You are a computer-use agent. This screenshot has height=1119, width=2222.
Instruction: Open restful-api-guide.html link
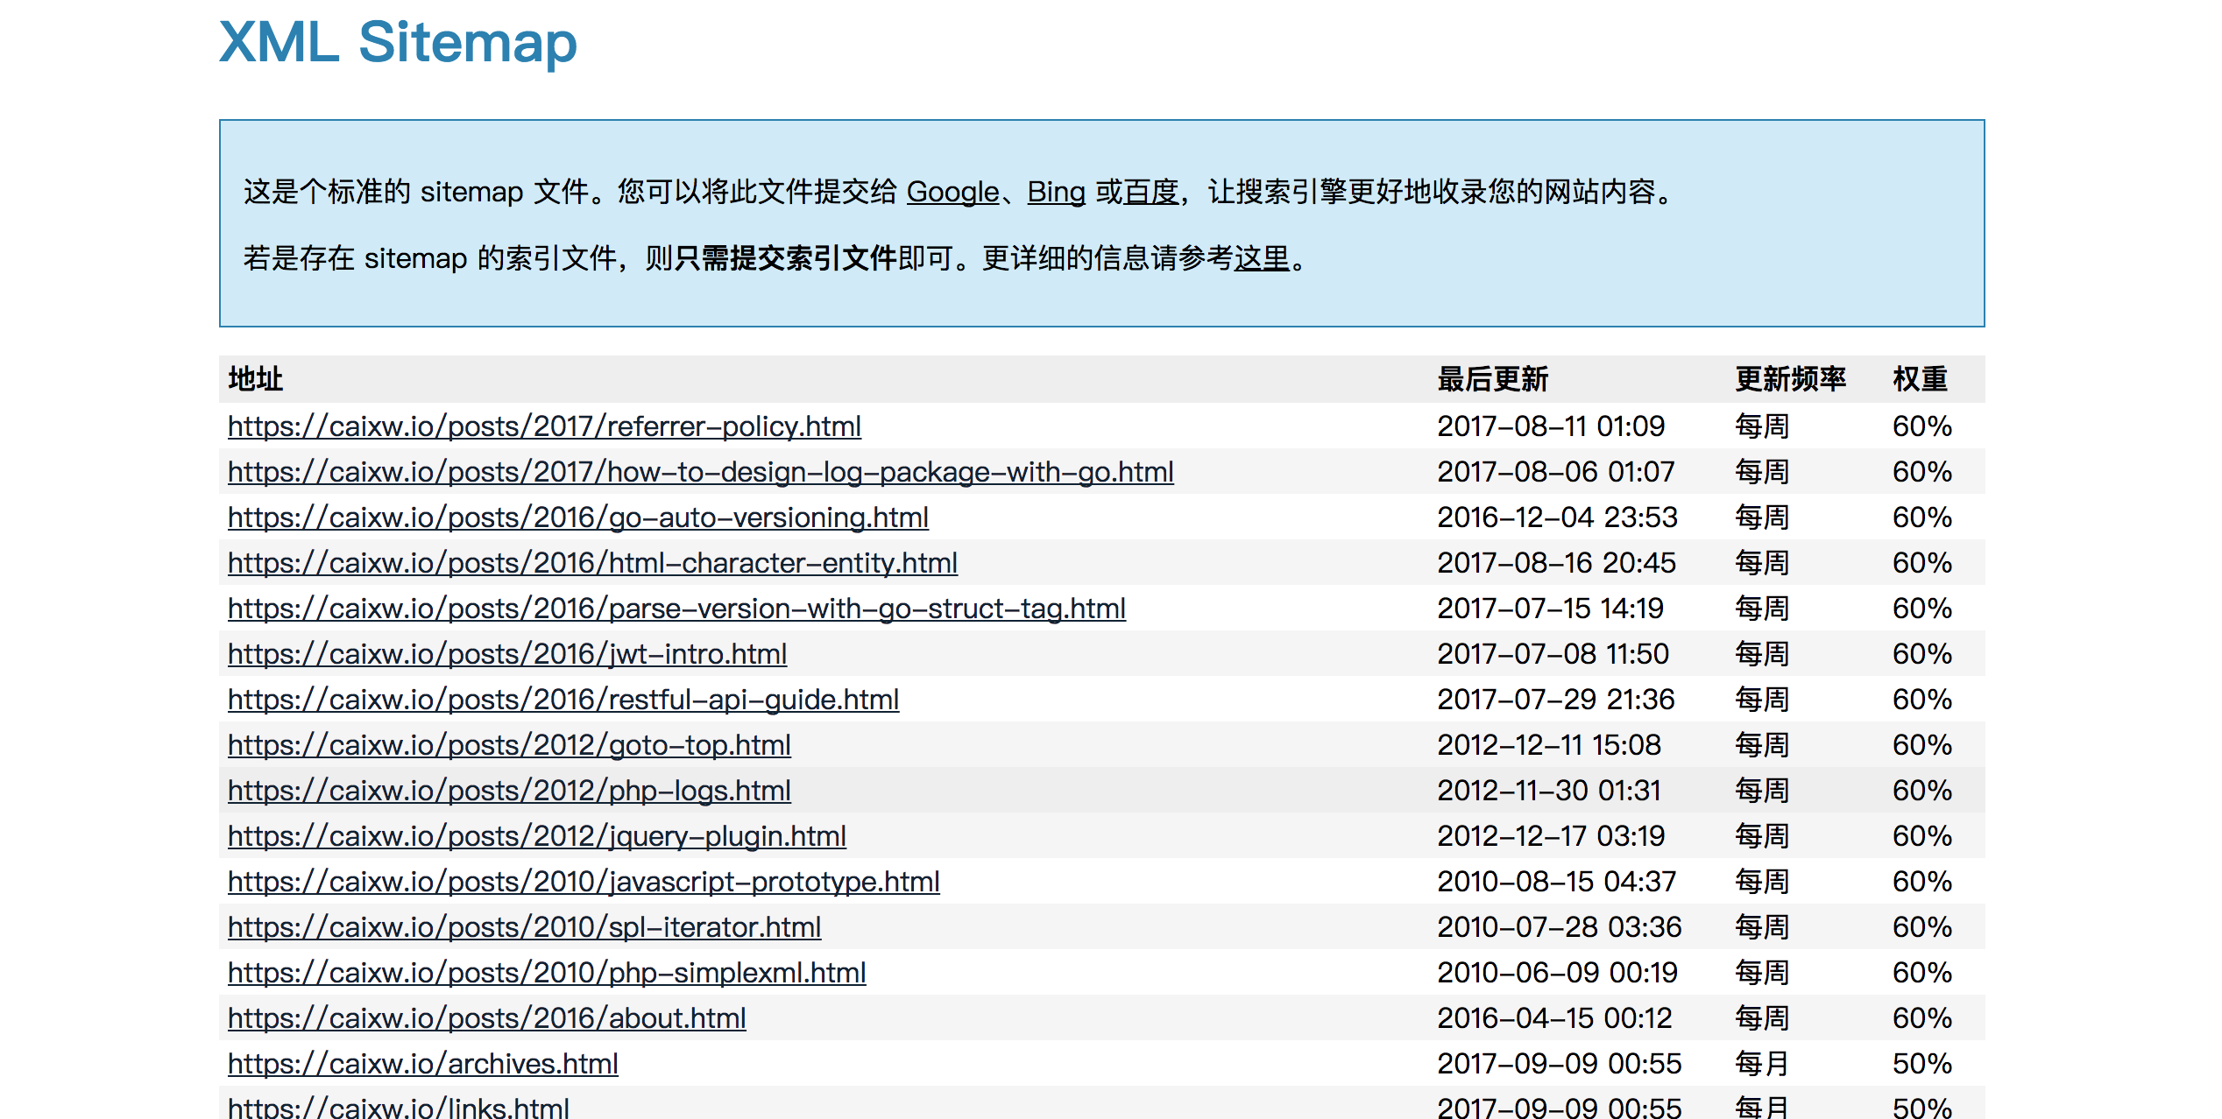click(563, 700)
